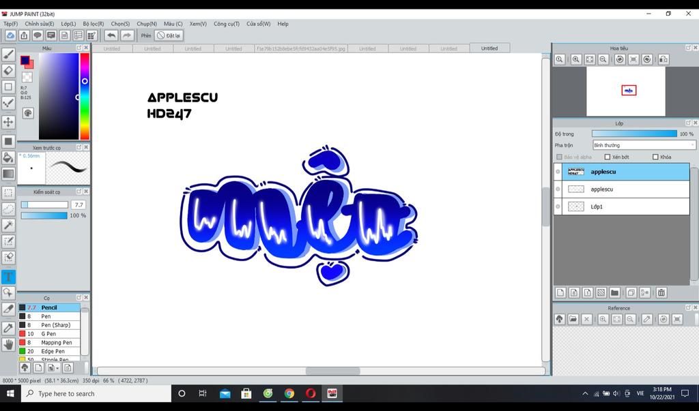Viewport: 699px width, 411px height.
Task: Select the Magic Wand tool
Action: click(x=8, y=225)
